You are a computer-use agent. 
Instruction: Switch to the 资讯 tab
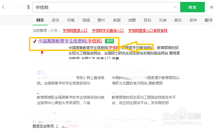(56, 20)
